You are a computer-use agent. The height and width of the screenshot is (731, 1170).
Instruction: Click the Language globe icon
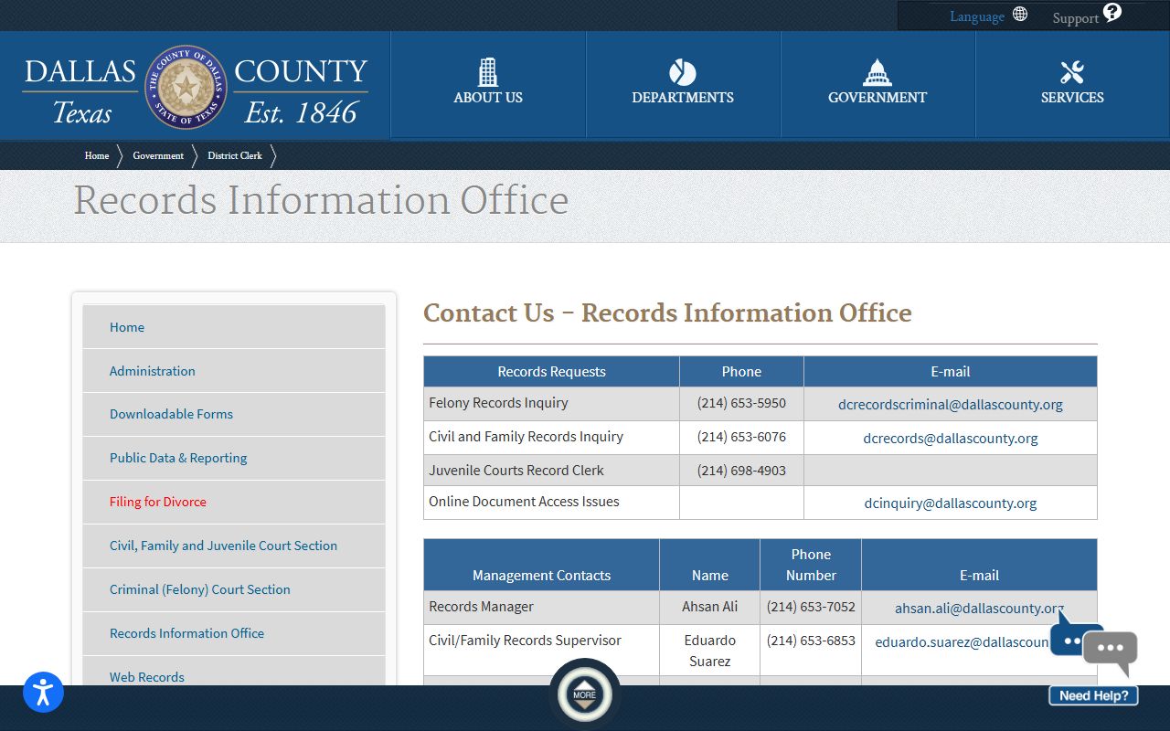pos(1020,15)
